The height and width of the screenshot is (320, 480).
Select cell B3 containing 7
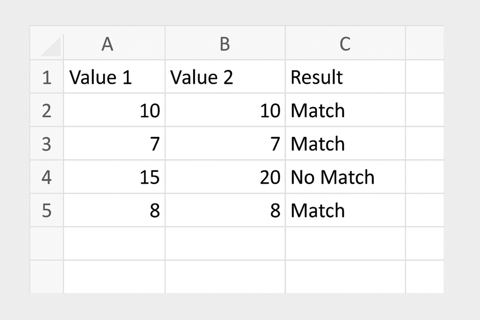(x=225, y=143)
